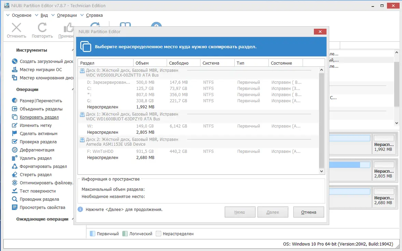
Task: Click the Redo (Повторить) toolbar icon
Action: (42, 27)
